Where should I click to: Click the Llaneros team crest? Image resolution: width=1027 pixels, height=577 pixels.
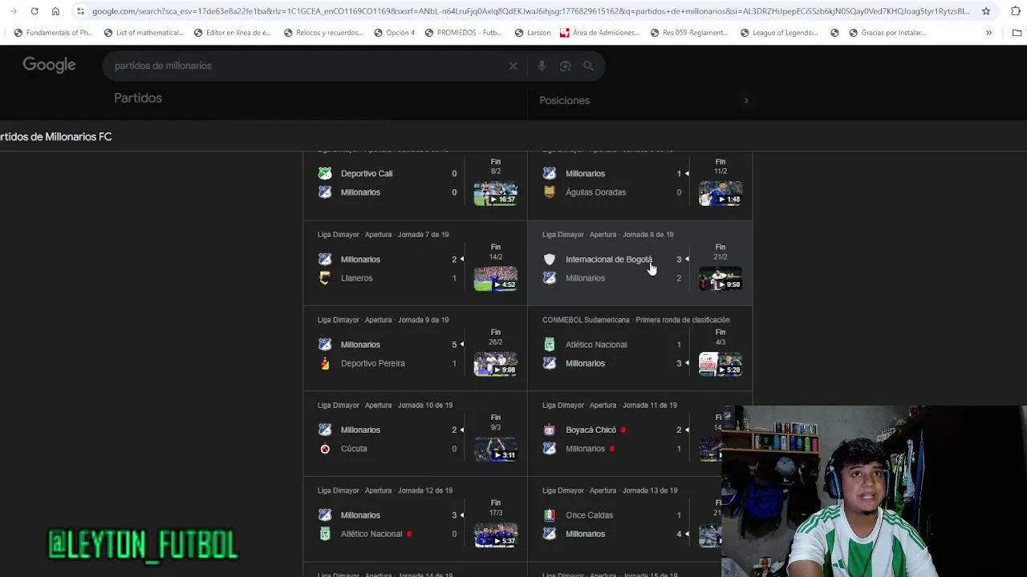click(325, 278)
